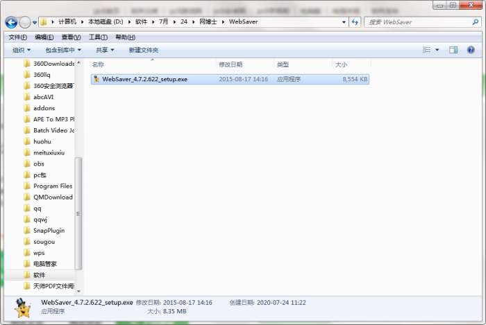Screen dimensions: 486x325
Task: Click the folder icon beside Program Files
Action: tap(27, 186)
